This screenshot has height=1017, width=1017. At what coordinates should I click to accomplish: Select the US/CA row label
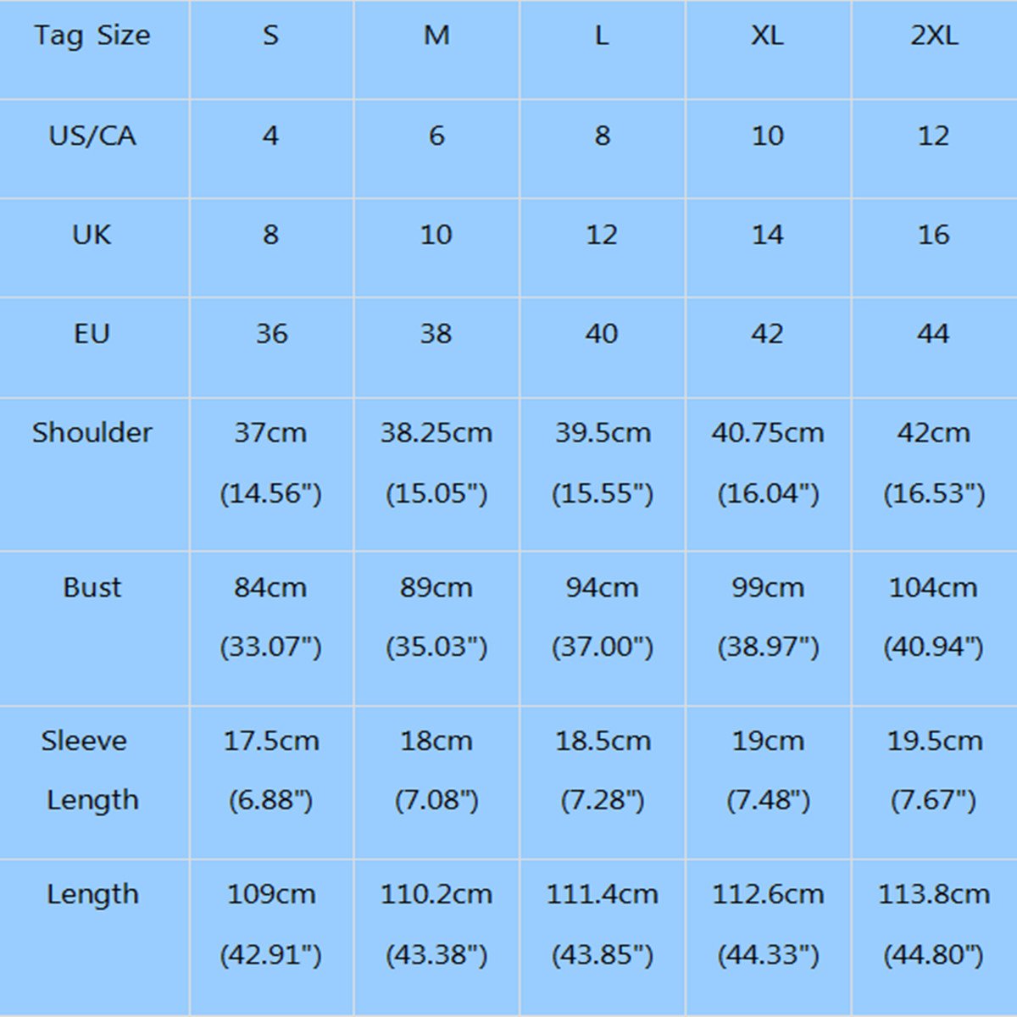pos(92,136)
